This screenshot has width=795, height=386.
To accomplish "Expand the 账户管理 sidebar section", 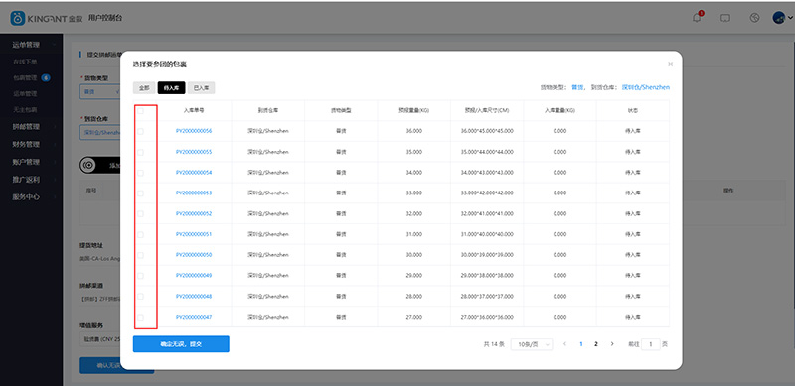I will [31, 162].
